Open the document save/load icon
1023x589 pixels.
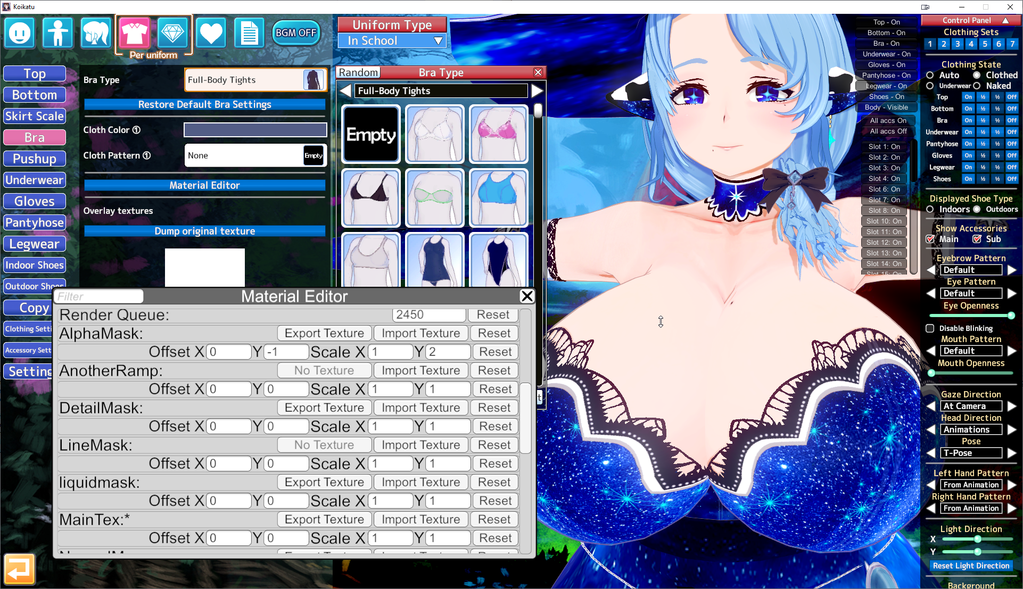249,33
